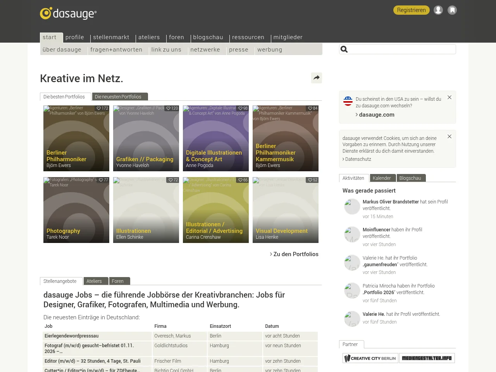Viewport: 496px width, 372px height.
Task: Share the page via arrow icon
Action: click(317, 78)
